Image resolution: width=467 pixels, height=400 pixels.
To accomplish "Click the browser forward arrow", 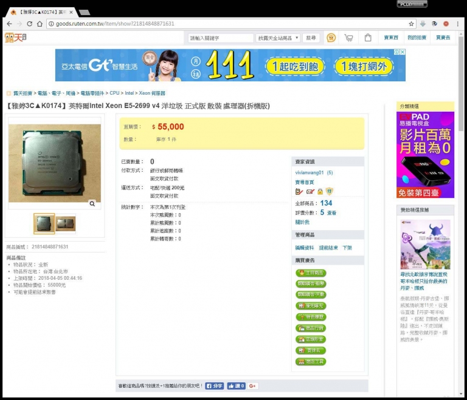I will 19,24.
